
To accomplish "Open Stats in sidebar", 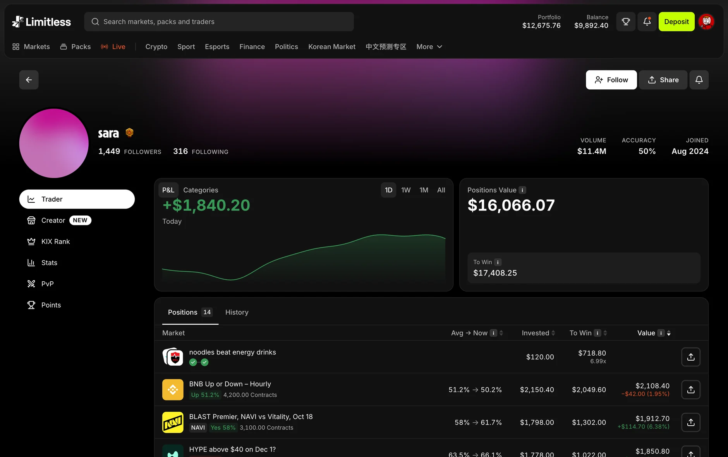I will [x=42, y=263].
